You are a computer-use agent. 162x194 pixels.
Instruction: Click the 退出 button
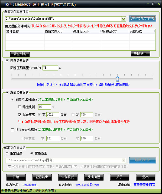click(146, 177)
